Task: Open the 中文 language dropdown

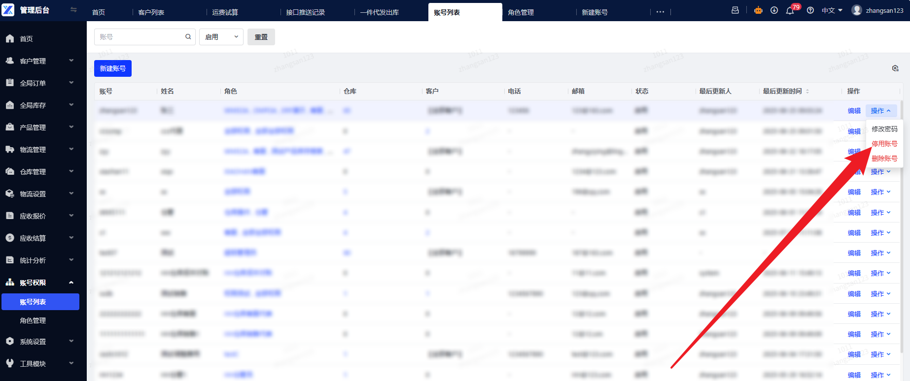Action: (832, 10)
